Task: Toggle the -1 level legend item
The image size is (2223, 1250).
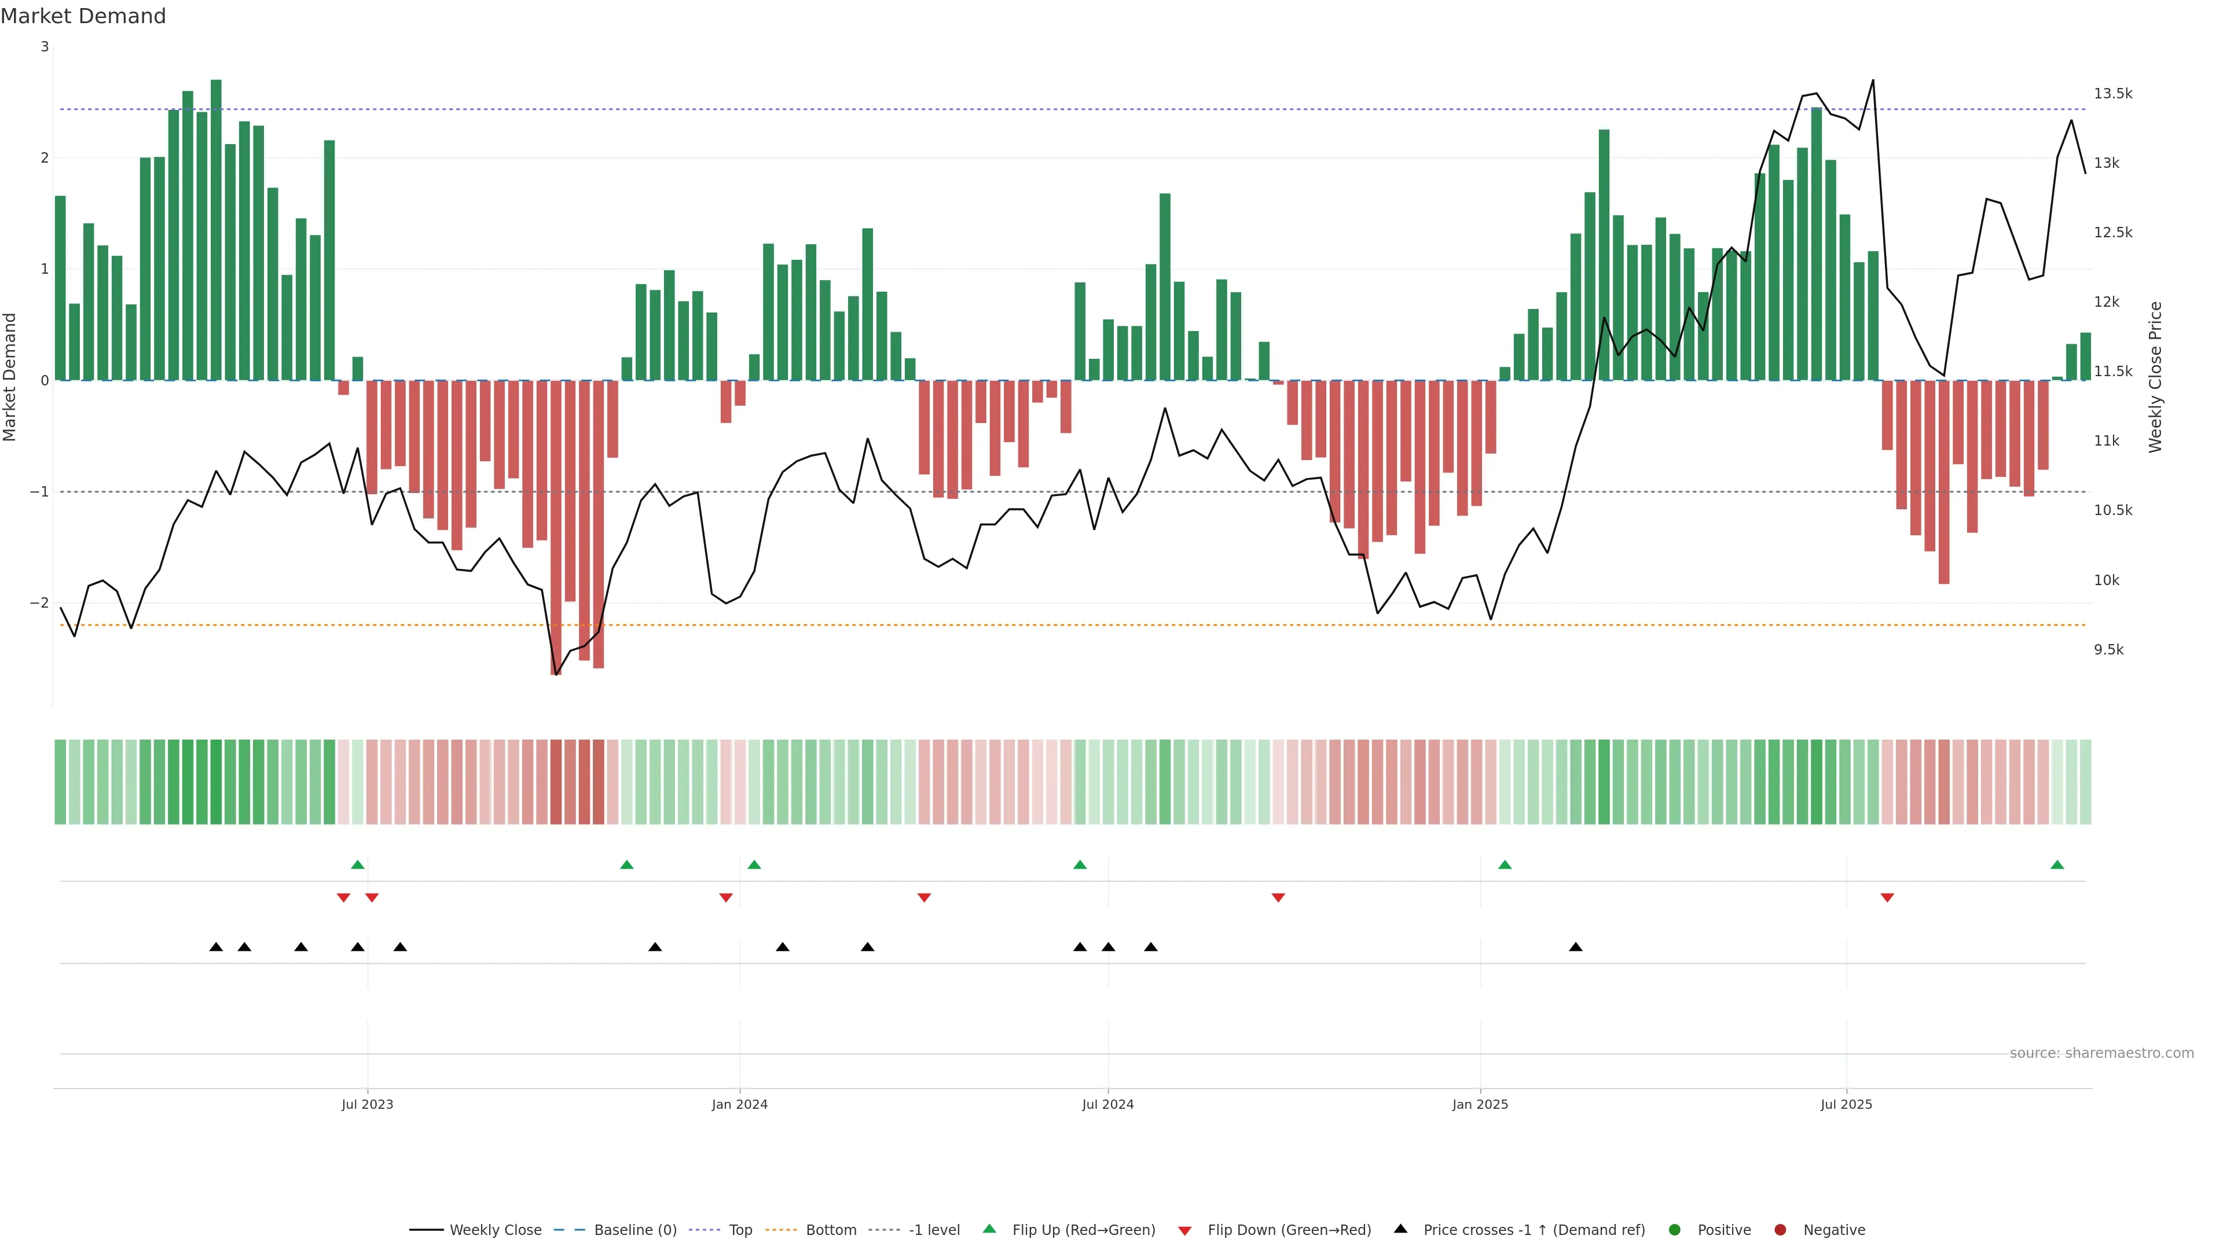Action: [934, 1230]
